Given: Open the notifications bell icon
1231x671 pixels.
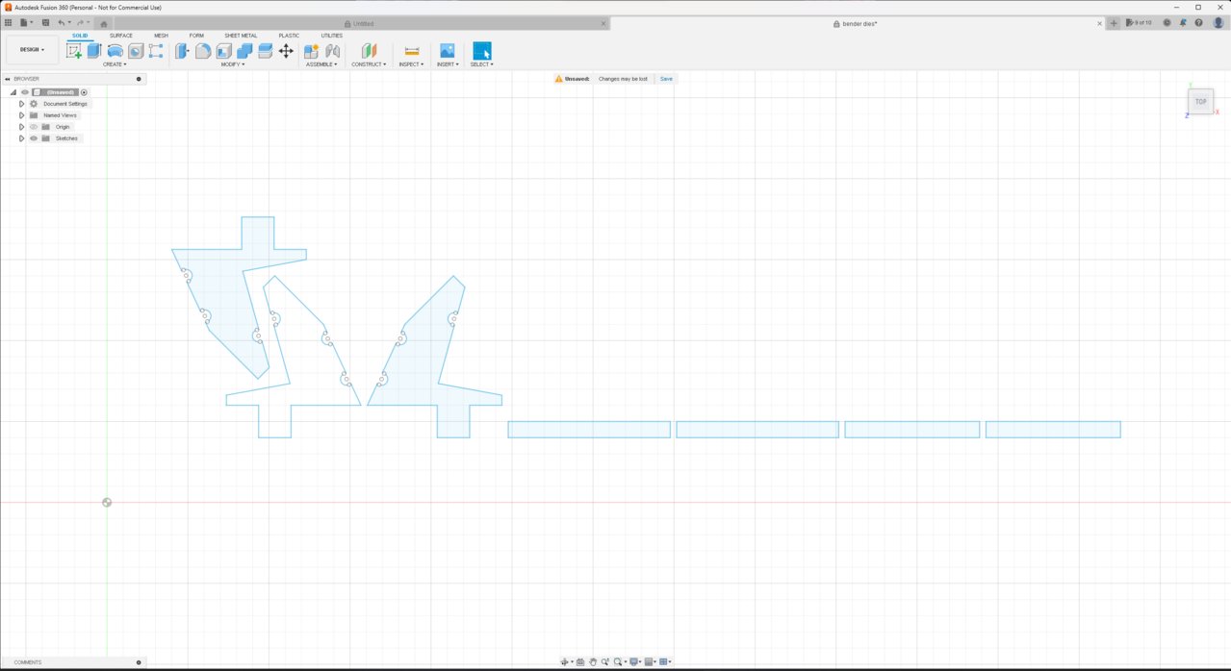Looking at the screenshot, I should click(x=1183, y=22).
